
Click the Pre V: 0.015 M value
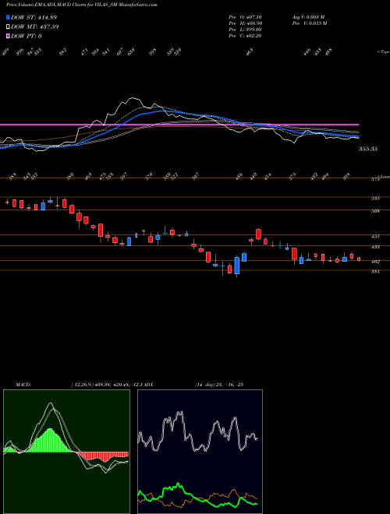point(309,23)
